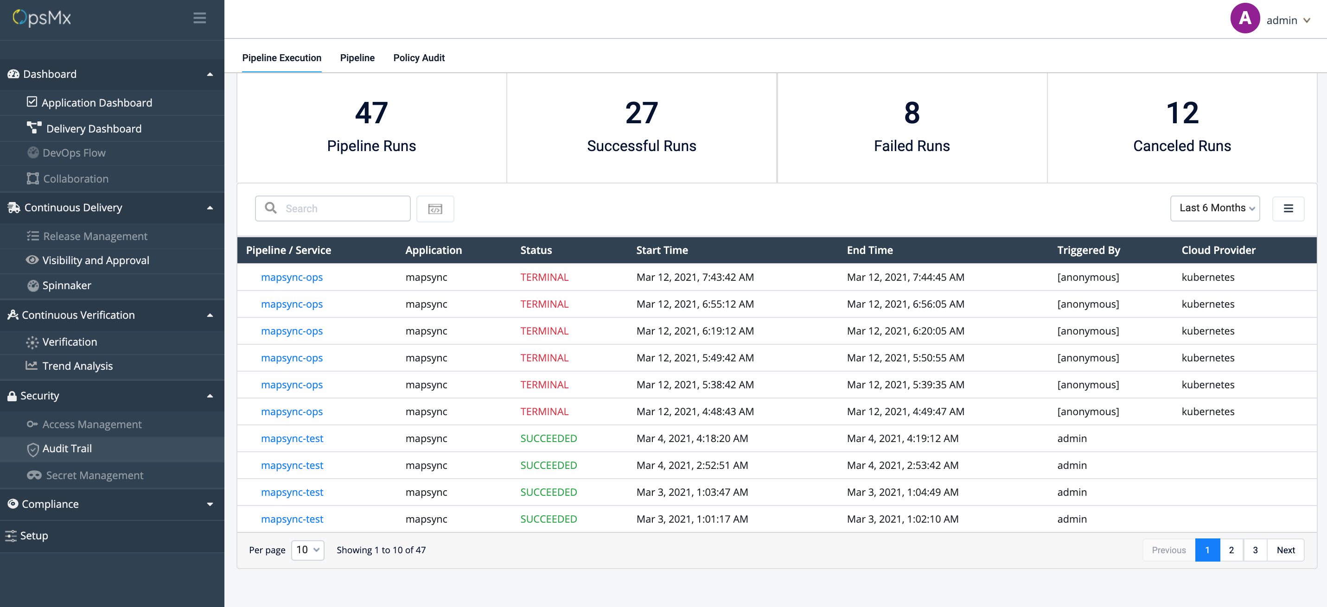Expand the Compliance section
The height and width of the screenshot is (607, 1327).
point(210,504)
